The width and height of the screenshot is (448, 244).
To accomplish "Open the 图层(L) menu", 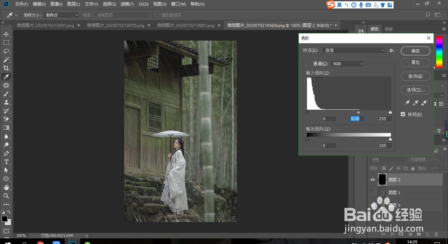I will [73, 4].
